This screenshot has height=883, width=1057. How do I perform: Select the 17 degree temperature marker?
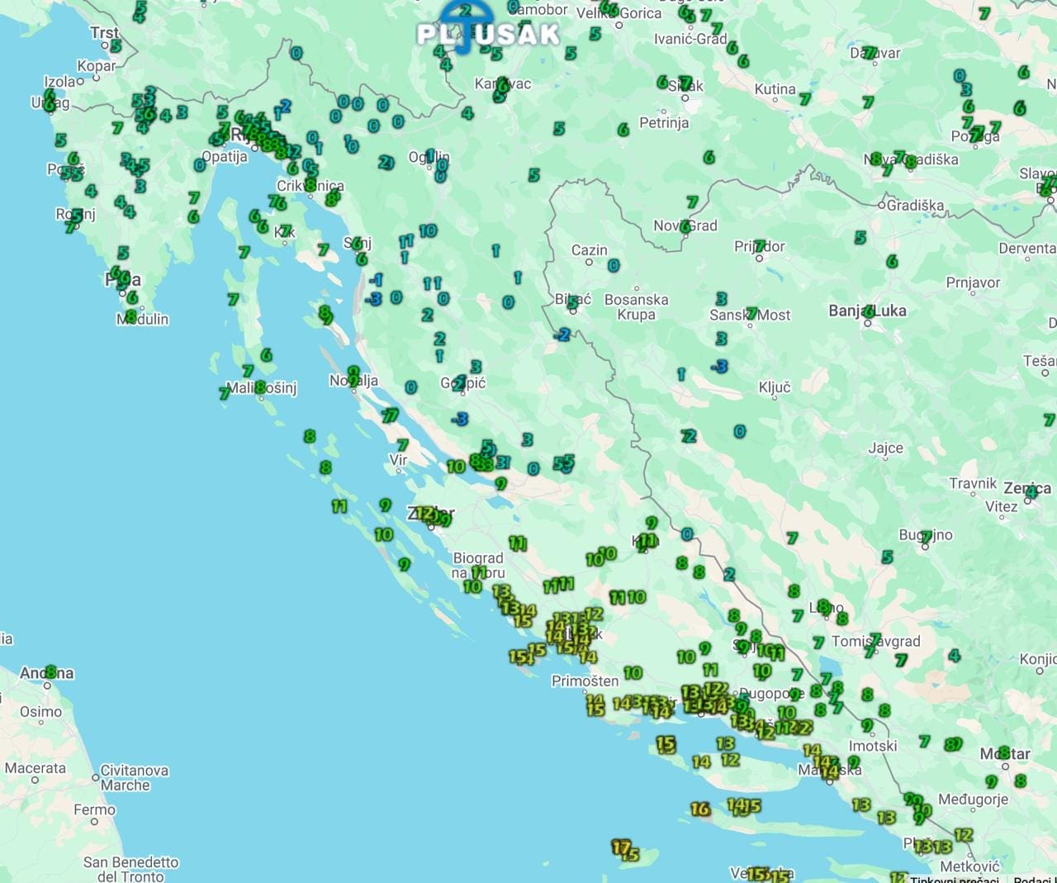point(620,847)
